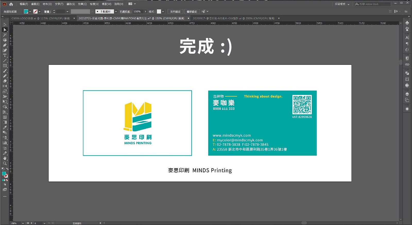
Task: Select the Type tool
Action: [5, 56]
